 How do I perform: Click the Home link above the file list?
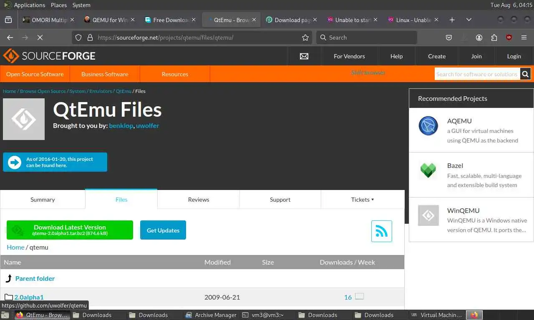click(x=15, y=247)
